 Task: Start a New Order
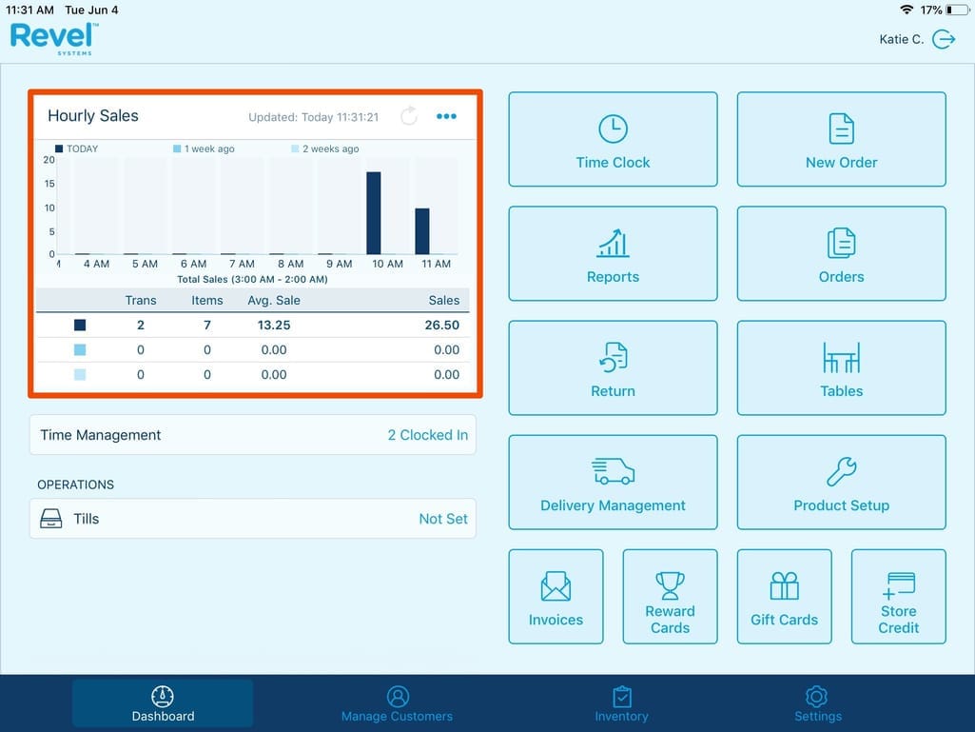pyautogui.click(x=841, y=139)
